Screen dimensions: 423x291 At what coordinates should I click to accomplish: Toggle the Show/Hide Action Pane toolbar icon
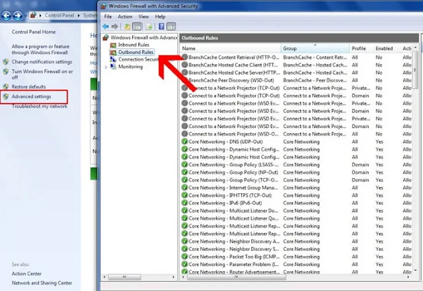(171, 26)
